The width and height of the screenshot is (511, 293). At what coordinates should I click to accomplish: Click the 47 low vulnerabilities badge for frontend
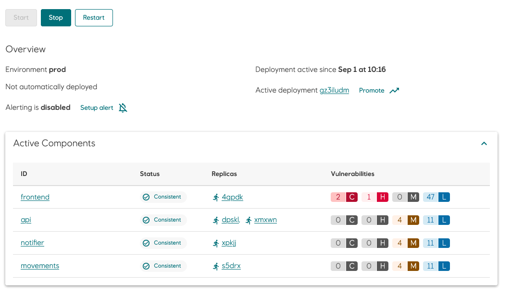click(436, 197)
